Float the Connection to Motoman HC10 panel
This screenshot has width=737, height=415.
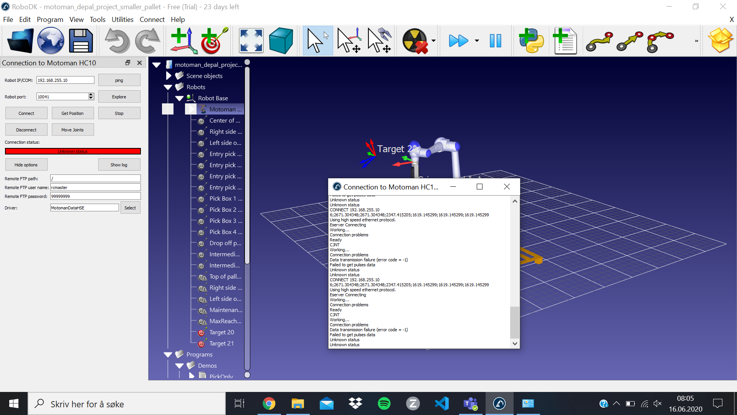pyautogui.click(x=128, y=63)
